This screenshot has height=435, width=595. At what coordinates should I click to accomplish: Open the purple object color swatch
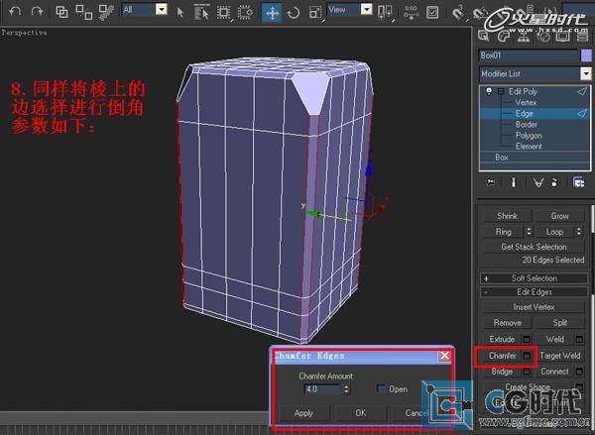click(586, 55)
